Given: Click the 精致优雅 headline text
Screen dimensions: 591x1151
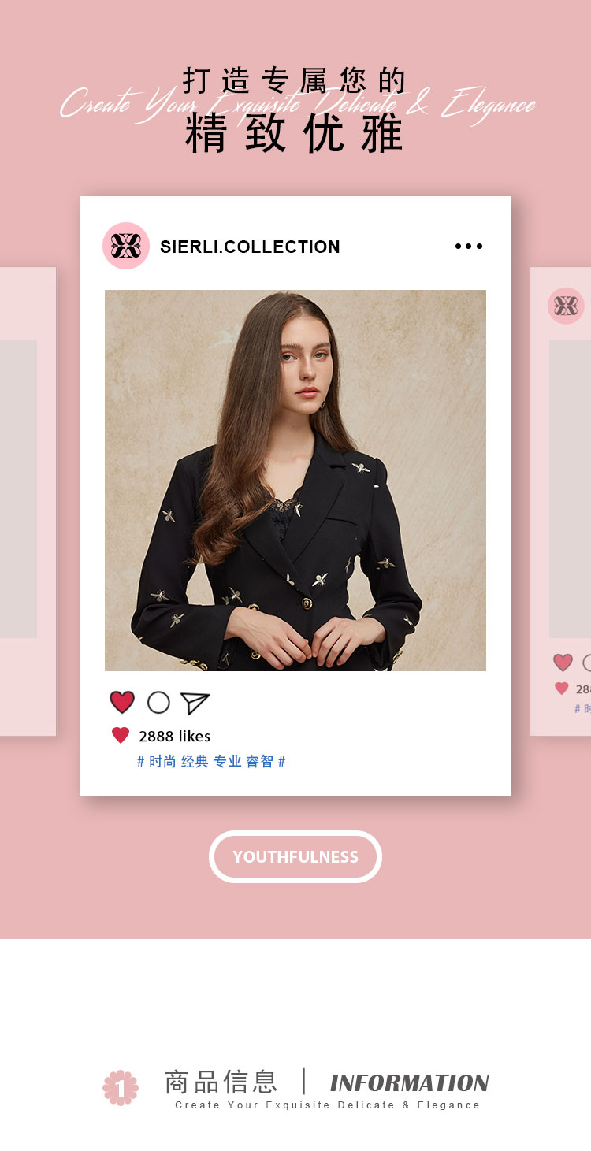Looking at the screenshot, I should [x=295, y=133].
